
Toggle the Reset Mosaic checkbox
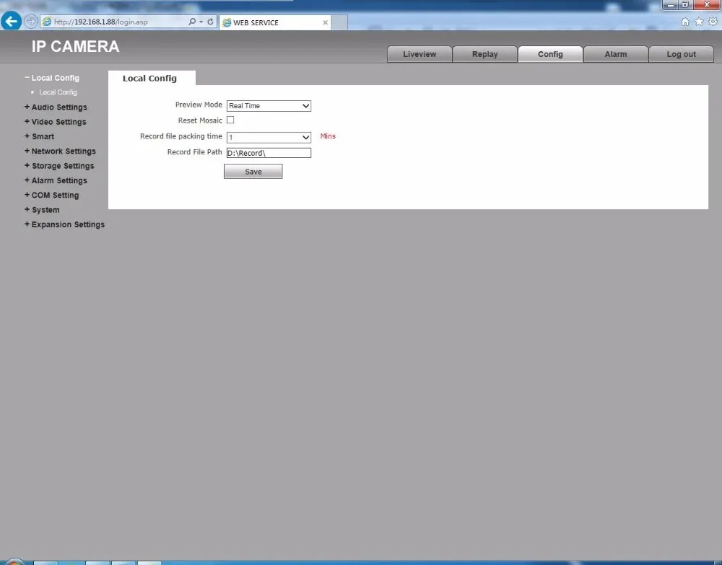pos(230,120)
